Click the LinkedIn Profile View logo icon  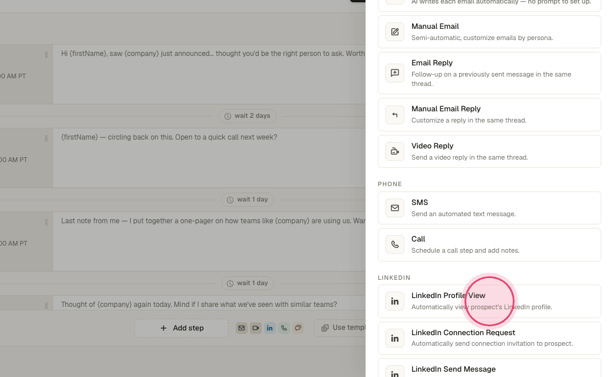coord(395,301)
